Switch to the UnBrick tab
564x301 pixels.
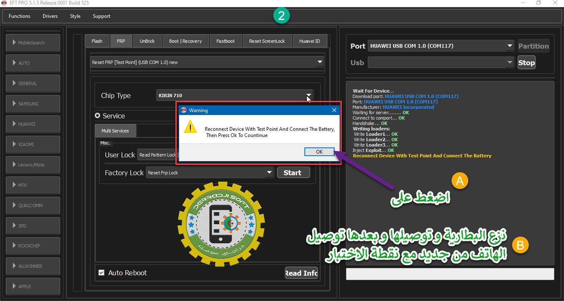coord(147,41)
